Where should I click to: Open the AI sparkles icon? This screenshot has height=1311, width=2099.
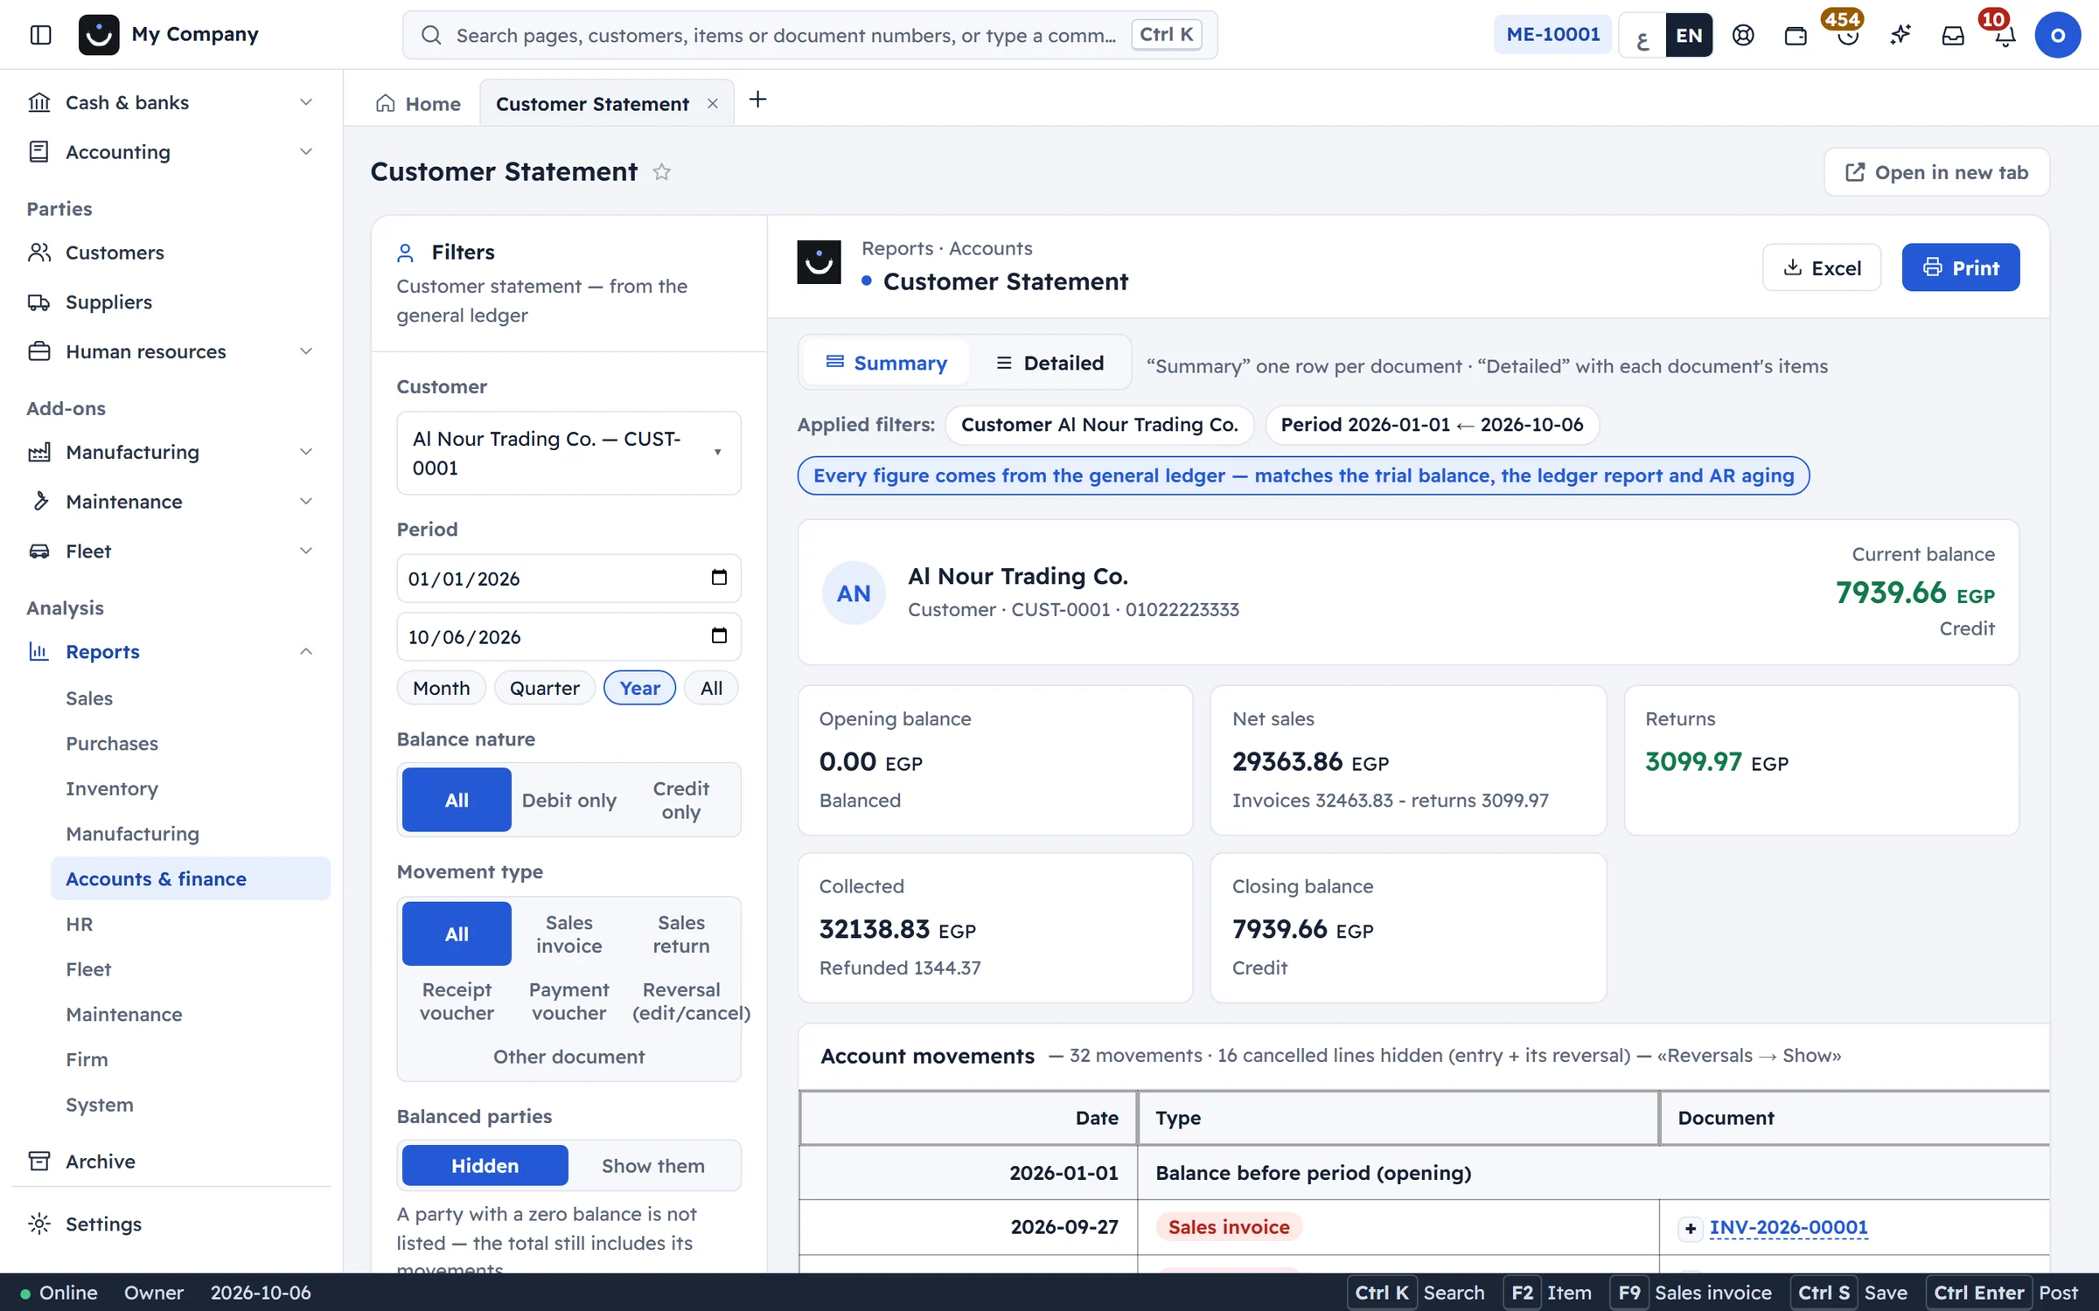pos(1900,35)
